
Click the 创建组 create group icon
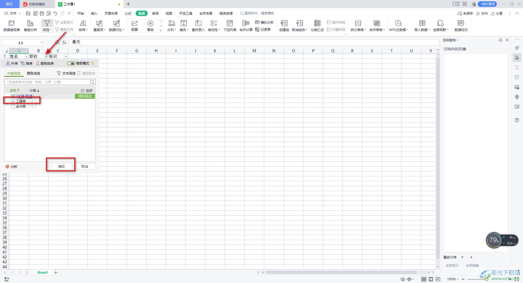pyautogui.click(x=284, y=23)
